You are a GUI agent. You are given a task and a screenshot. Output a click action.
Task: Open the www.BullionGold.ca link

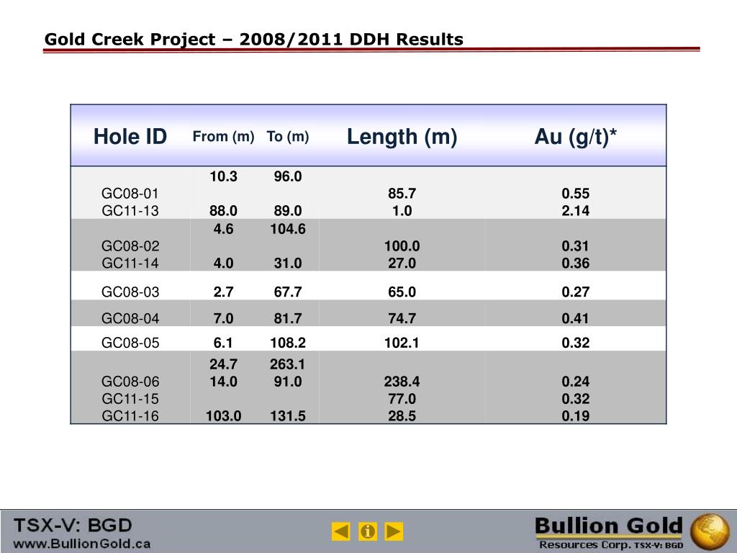click(x=82, y=544)
